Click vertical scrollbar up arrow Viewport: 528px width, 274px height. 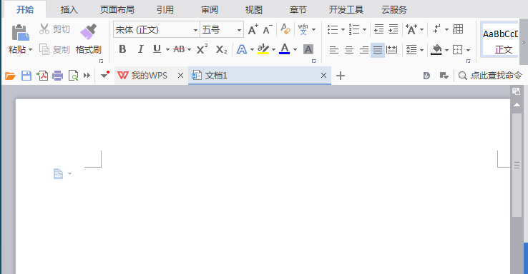(517, 105)
